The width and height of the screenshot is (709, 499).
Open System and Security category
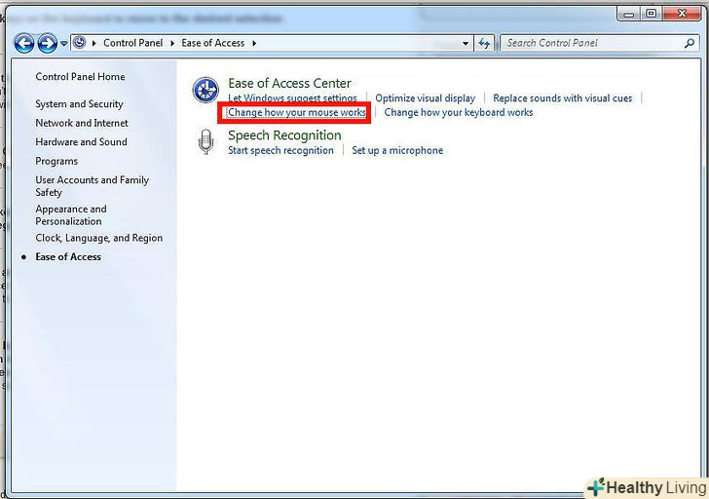coord(79,104)
